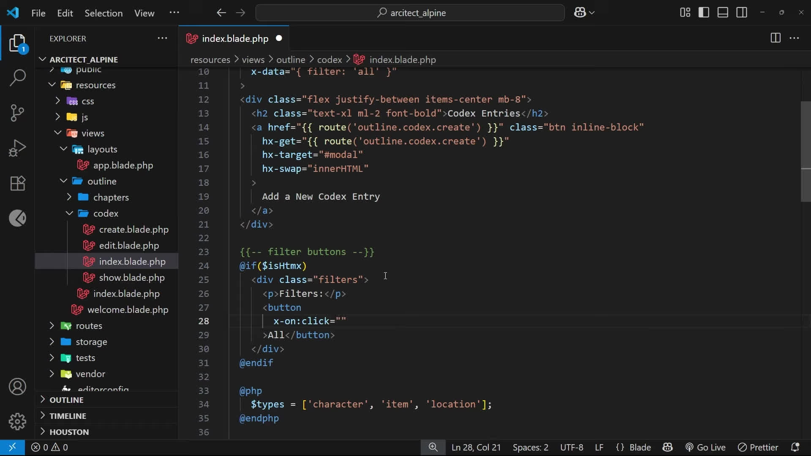Open the Accounts icon
811x456 pixels.
(17, 387)
